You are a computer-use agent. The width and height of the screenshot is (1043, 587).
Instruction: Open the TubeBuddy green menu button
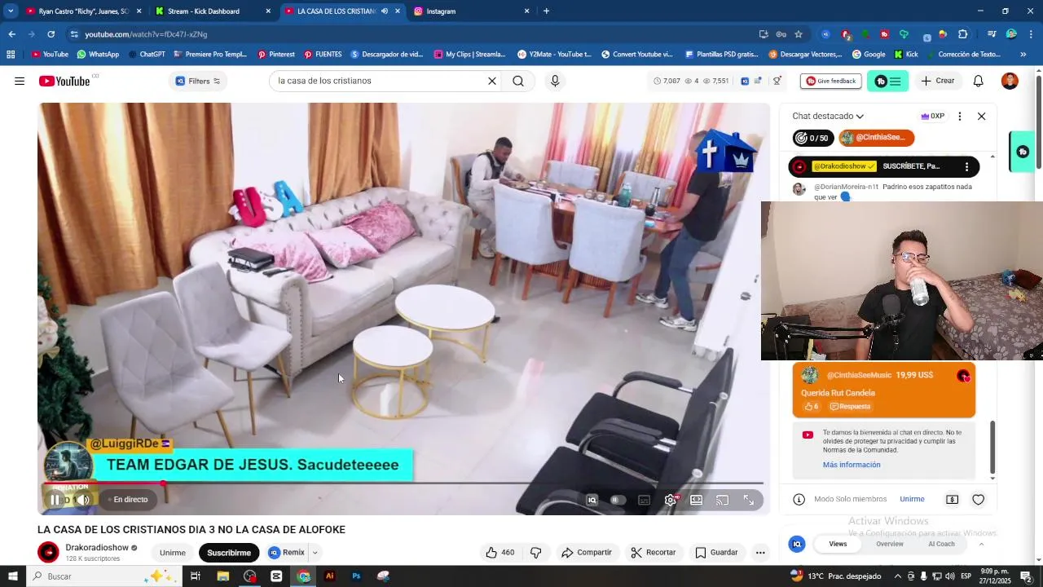(x=888, y=81)
